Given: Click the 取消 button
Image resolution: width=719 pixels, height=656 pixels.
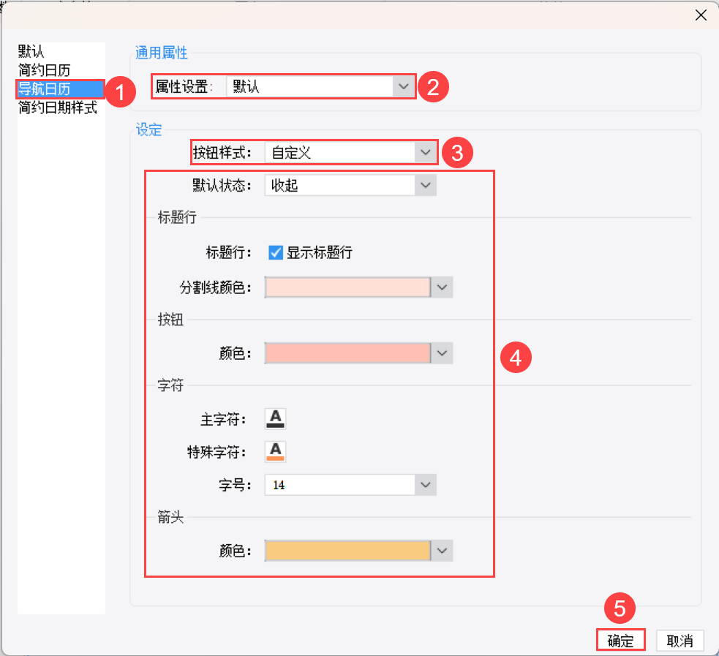Looking at the screenshot, I should pos(680,641).
